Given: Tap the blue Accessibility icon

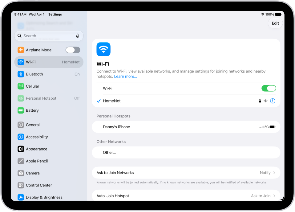Looking at the screenshot, I should pyautogui.click(x=21, y=137).
